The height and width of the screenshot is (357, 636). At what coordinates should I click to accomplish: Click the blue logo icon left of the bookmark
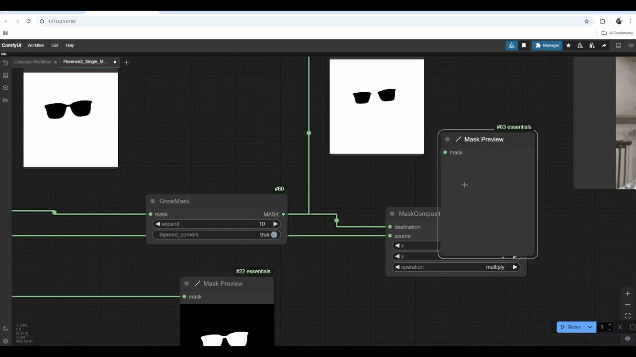511,45
